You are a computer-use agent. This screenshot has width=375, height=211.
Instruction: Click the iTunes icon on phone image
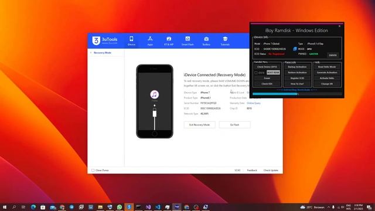coord(155,94)
